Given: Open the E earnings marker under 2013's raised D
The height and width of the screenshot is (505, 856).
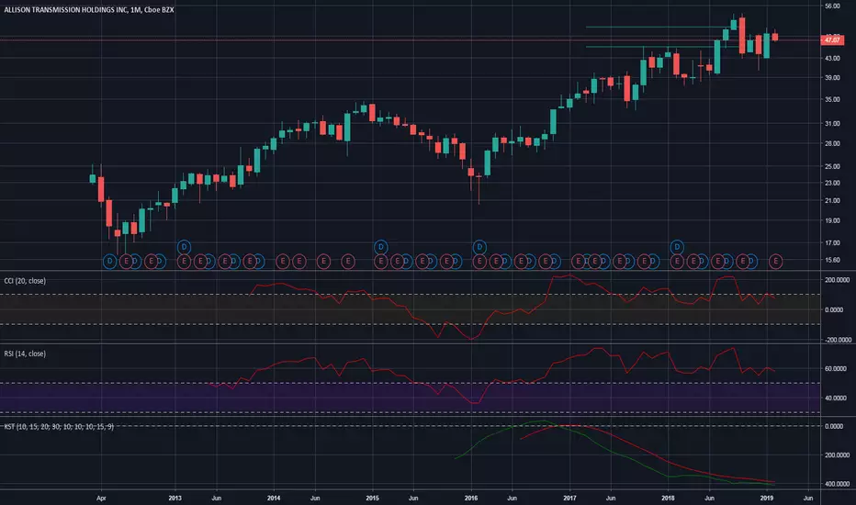Looking at the screenshot, I should click(184, 262).
